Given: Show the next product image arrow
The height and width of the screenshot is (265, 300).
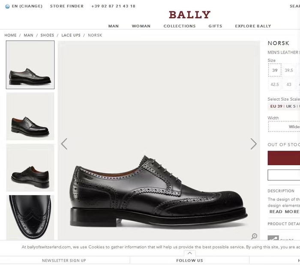Looking at the screenshot, I should pyautogui.click(x=253, y=144).
